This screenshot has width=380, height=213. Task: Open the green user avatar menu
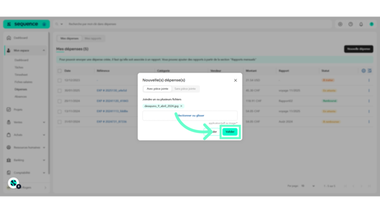[x=372, y=24]
